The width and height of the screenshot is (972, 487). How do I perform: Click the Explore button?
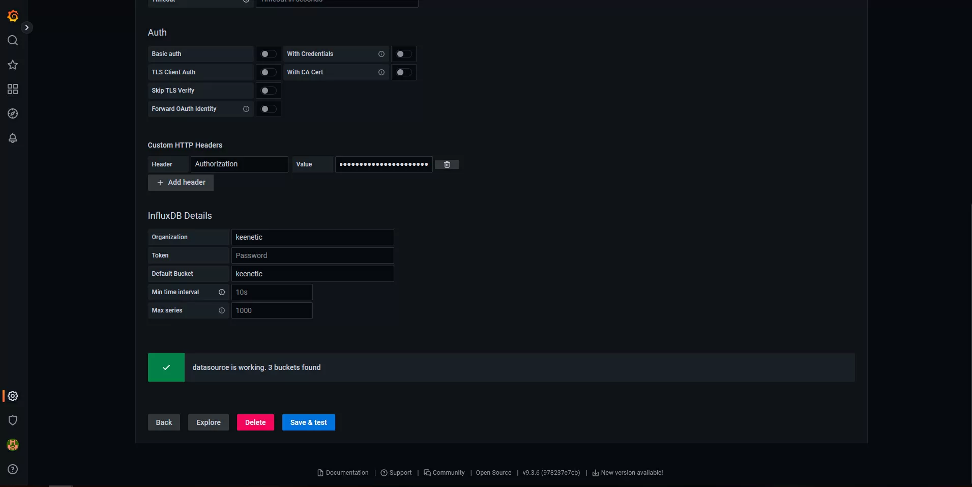point(209,422)
